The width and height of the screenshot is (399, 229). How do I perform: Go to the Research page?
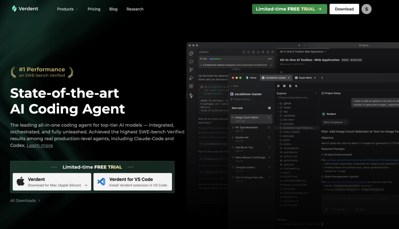point(135,9)
